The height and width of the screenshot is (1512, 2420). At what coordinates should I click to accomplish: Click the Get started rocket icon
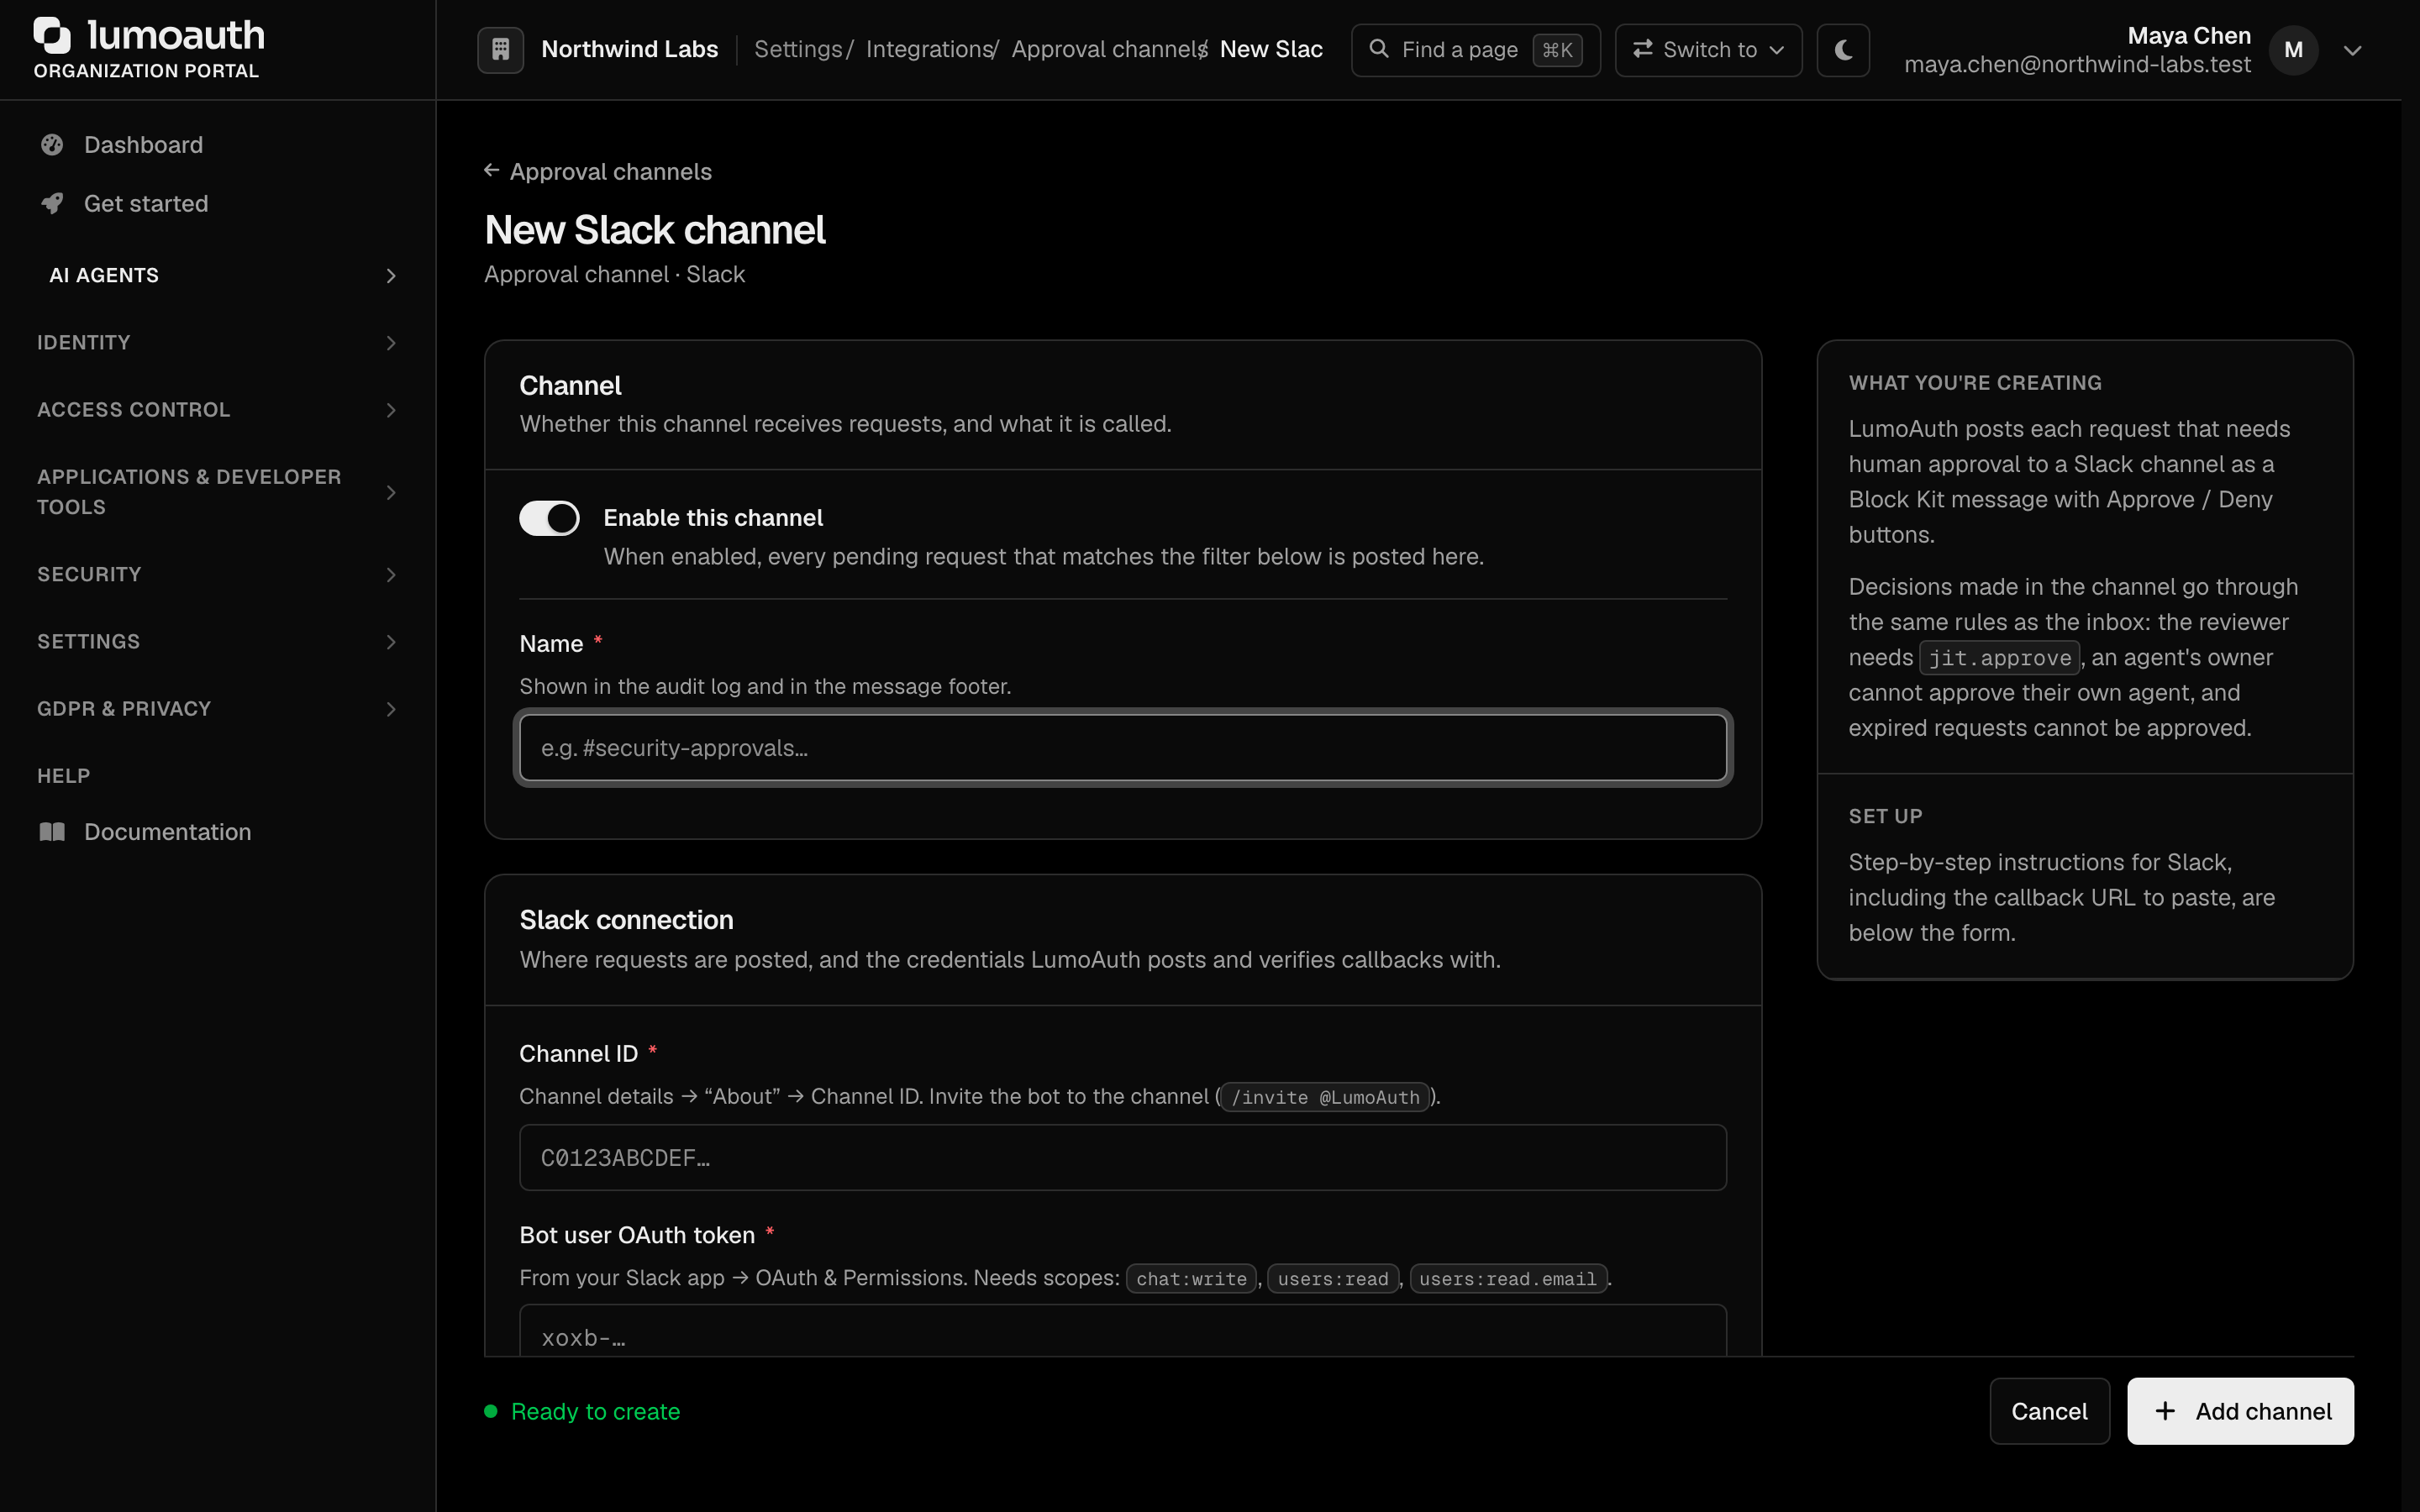pyautogui.click(x=52, y=203)
